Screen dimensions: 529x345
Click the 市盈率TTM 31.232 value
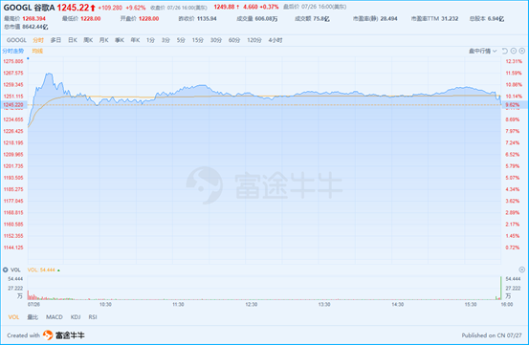pyautogui.click(x=450, y=18)
